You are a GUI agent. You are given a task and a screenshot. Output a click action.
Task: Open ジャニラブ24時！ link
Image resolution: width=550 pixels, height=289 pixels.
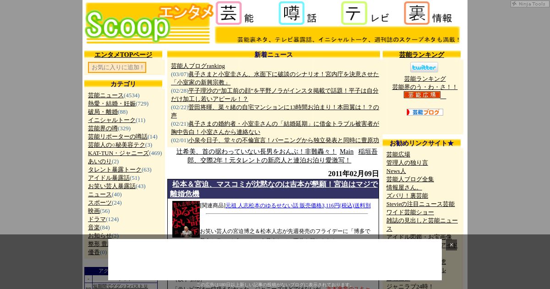tap(410, 286)
